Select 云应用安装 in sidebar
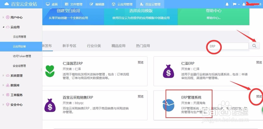The image size is (263, 129). pos(21,47)
